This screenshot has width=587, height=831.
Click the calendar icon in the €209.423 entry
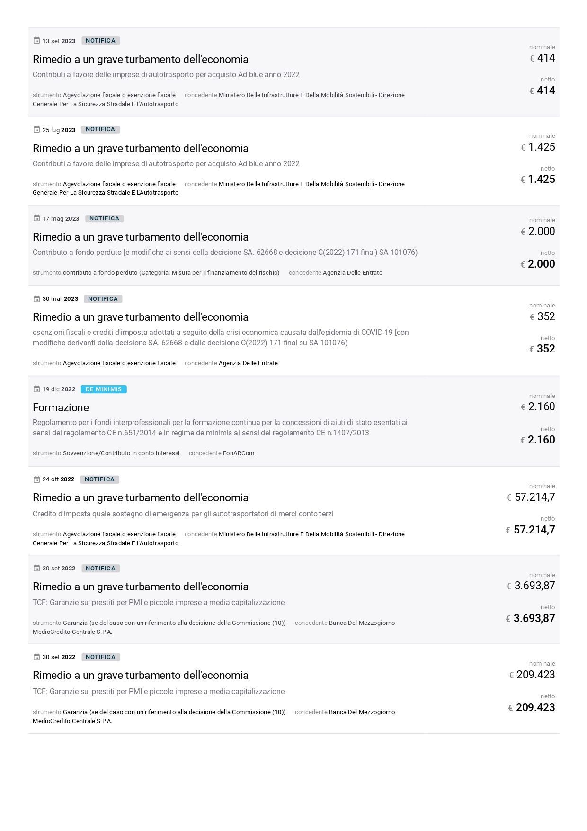pos(36,657)
